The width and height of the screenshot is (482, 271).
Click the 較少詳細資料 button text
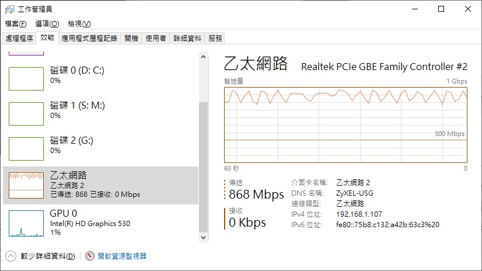47,256
